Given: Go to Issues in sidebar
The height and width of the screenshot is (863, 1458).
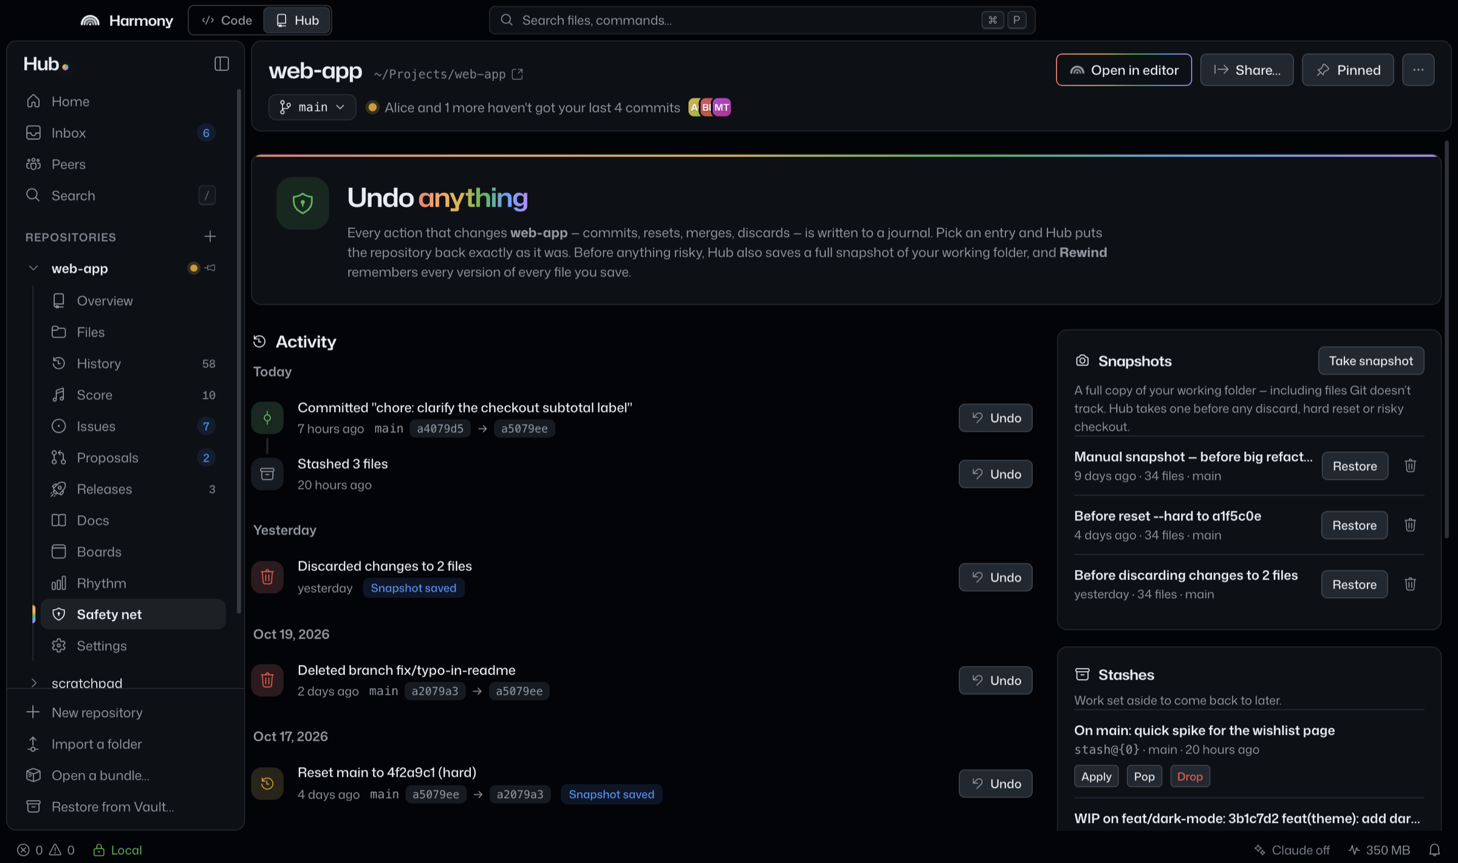Looking at the screenshot, I should tap(133, 426).
